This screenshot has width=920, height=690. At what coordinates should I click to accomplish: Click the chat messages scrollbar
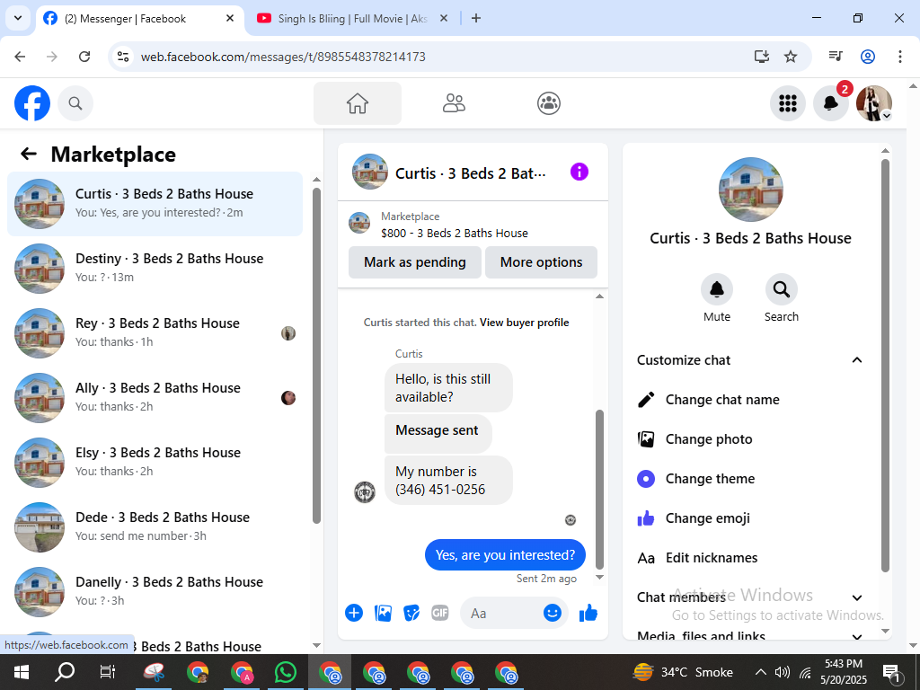click(x=599, y=490)
